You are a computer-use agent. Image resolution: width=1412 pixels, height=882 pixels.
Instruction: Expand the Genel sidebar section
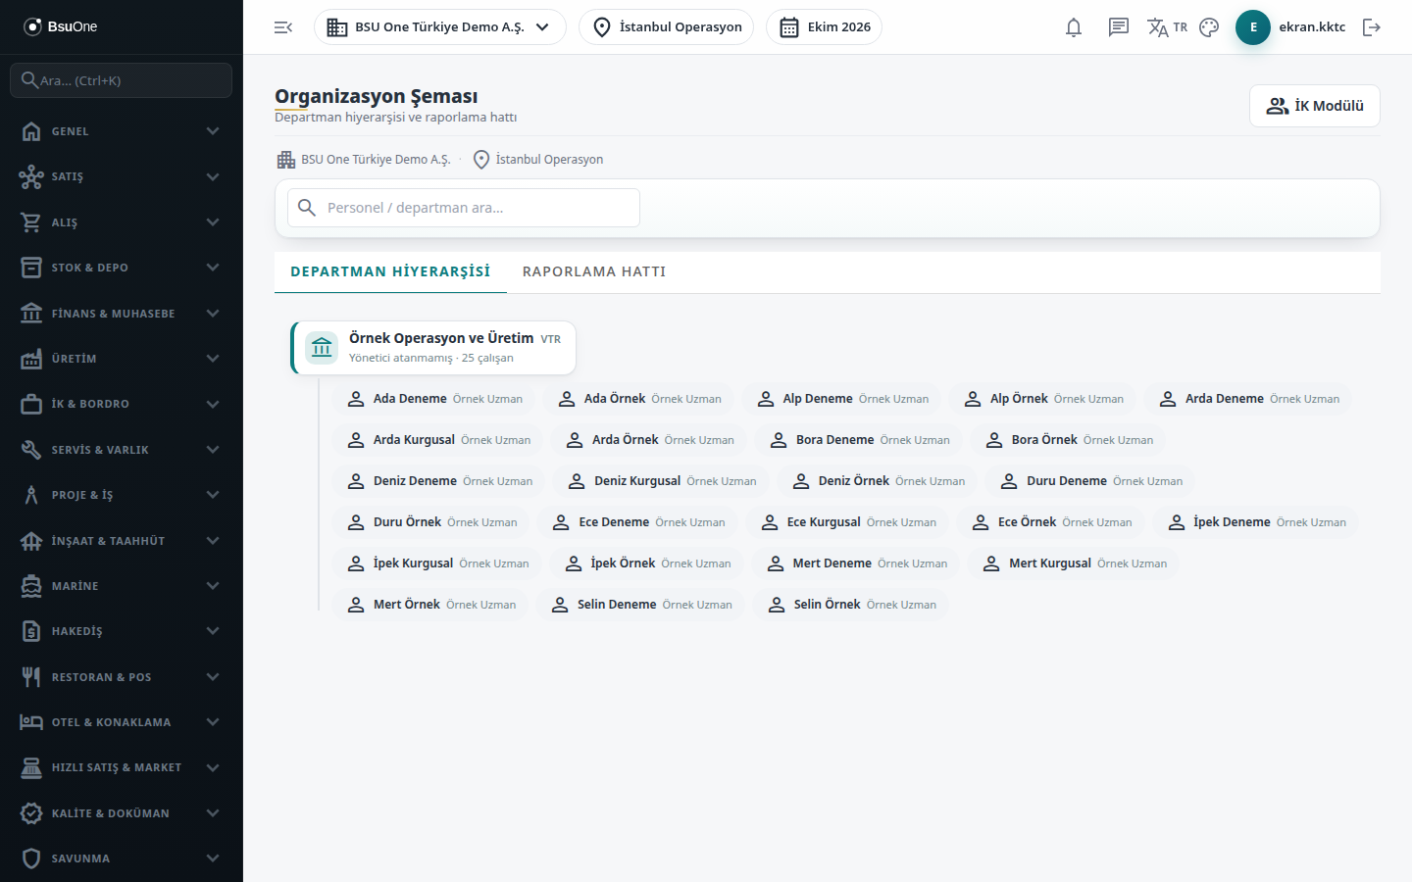click(x=122, y=131)
